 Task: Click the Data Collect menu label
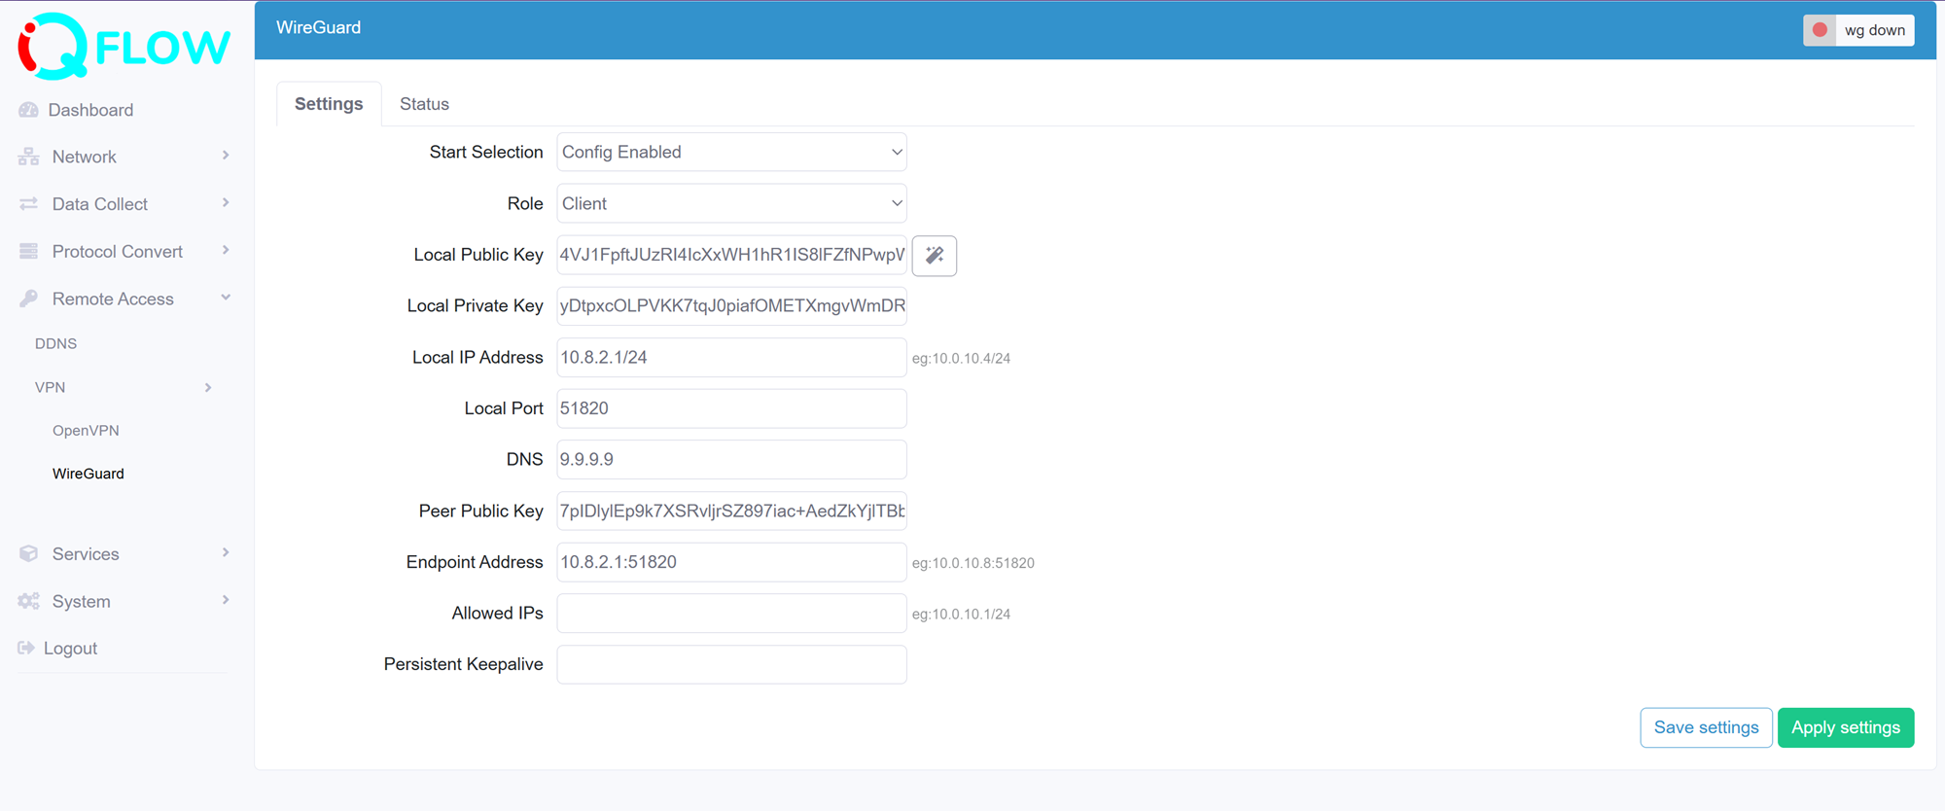pyautogui.click(x=99, y=204)
